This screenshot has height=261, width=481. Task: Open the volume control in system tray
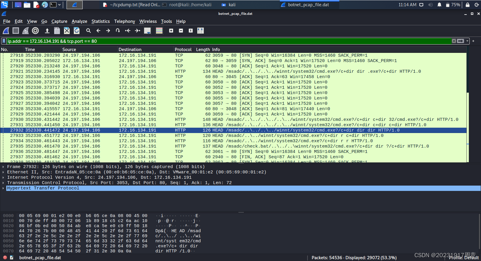point(430,5)
